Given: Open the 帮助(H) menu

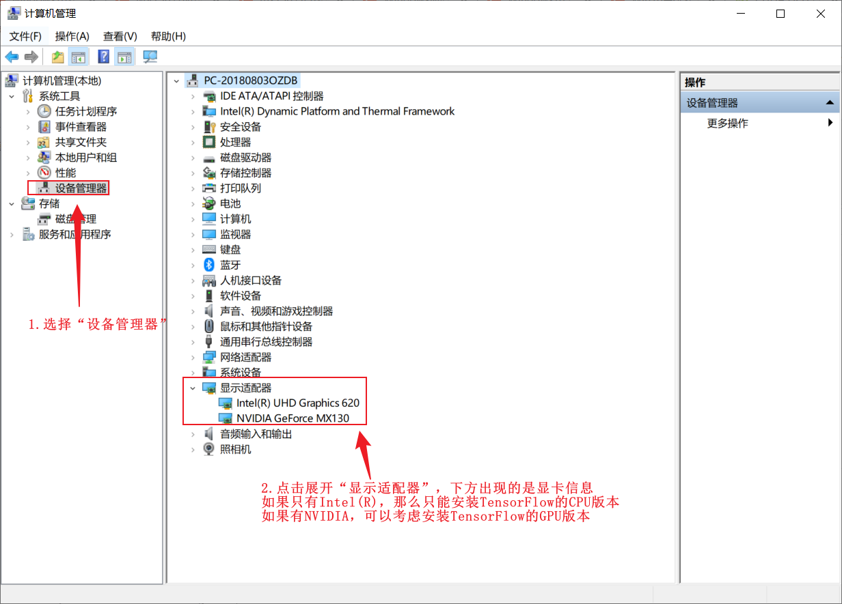Looking at the screenshot, I should point(168,36).
